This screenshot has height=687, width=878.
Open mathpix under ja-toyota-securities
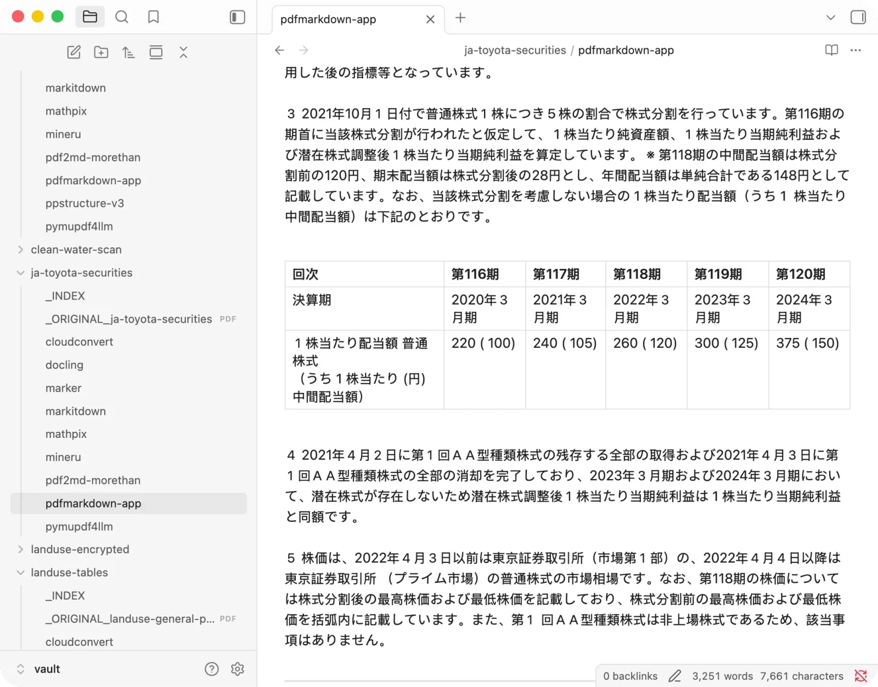coord(66,434)
